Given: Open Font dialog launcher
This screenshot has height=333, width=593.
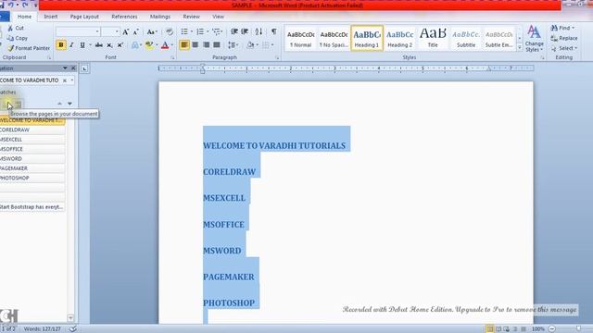Looking at the screenshot, I should [x=172, y=57].
